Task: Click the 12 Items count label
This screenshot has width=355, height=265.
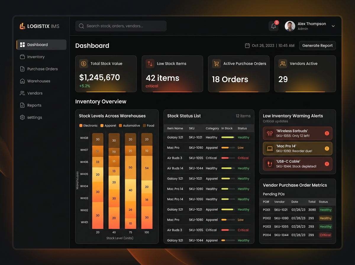Action: click(x=243, y=116)
